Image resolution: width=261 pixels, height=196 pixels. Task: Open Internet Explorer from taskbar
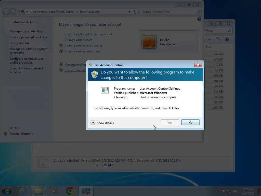coord(23,191)
